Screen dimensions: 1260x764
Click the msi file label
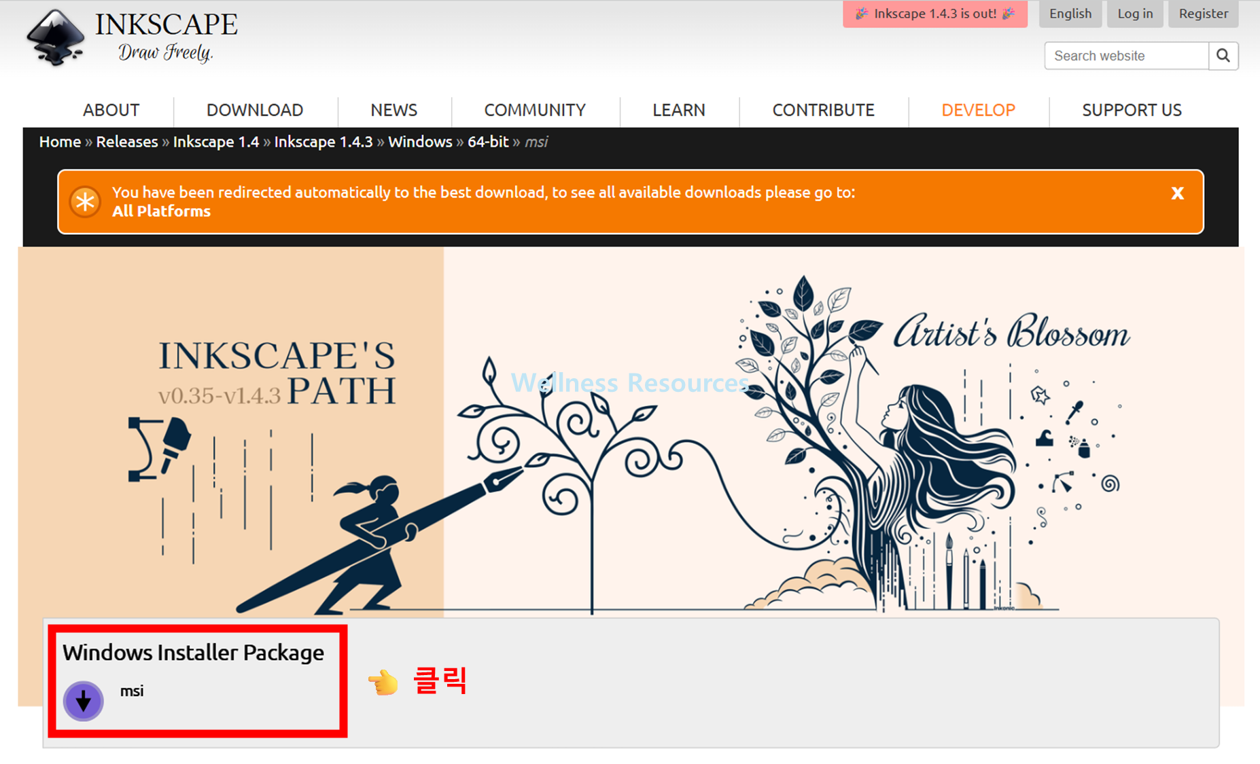pyautogui.click(x=132, y=691)
